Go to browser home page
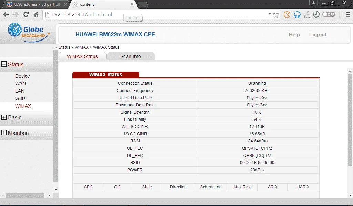This screenshot has width=353, height=206. (x=36, y=15)
